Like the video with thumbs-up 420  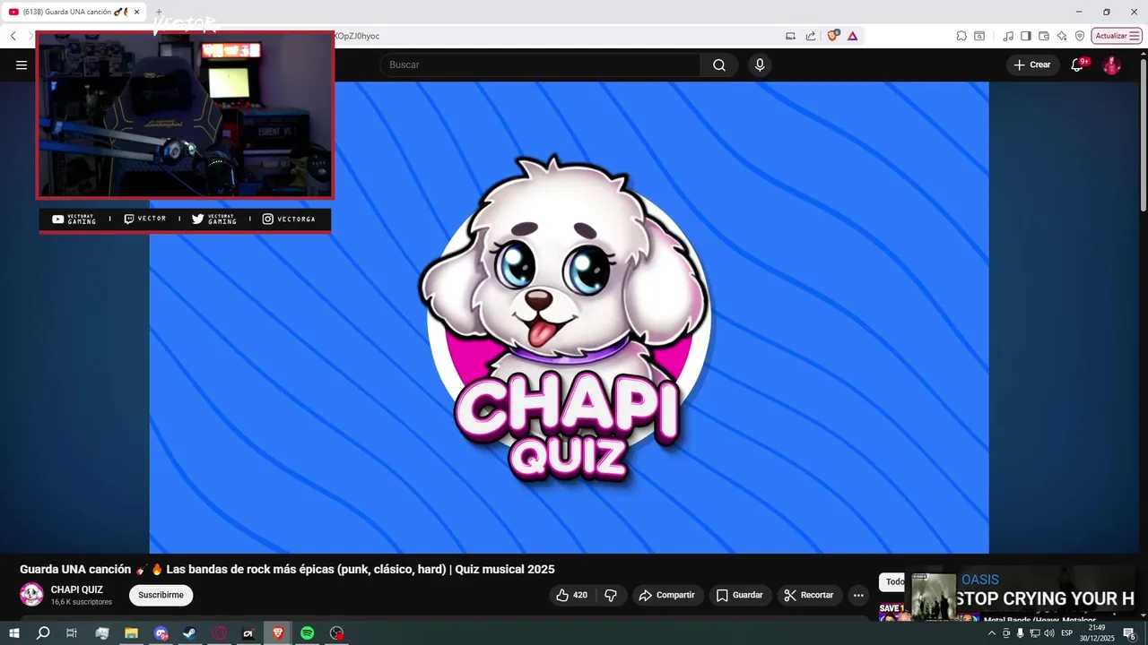tap(571, 595)
